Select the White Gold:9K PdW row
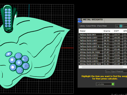The height and width of the screenshot is (95, 127). (103, 52)
